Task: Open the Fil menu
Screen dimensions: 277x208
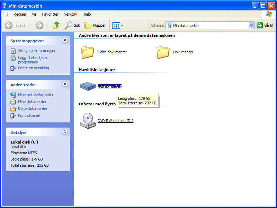Action: (x=6, y=14)
